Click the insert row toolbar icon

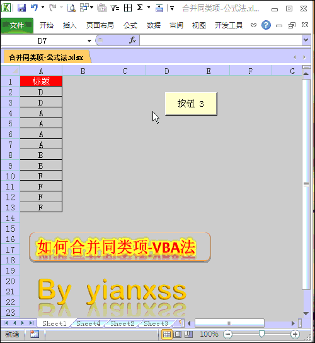(x=159, y=8)
